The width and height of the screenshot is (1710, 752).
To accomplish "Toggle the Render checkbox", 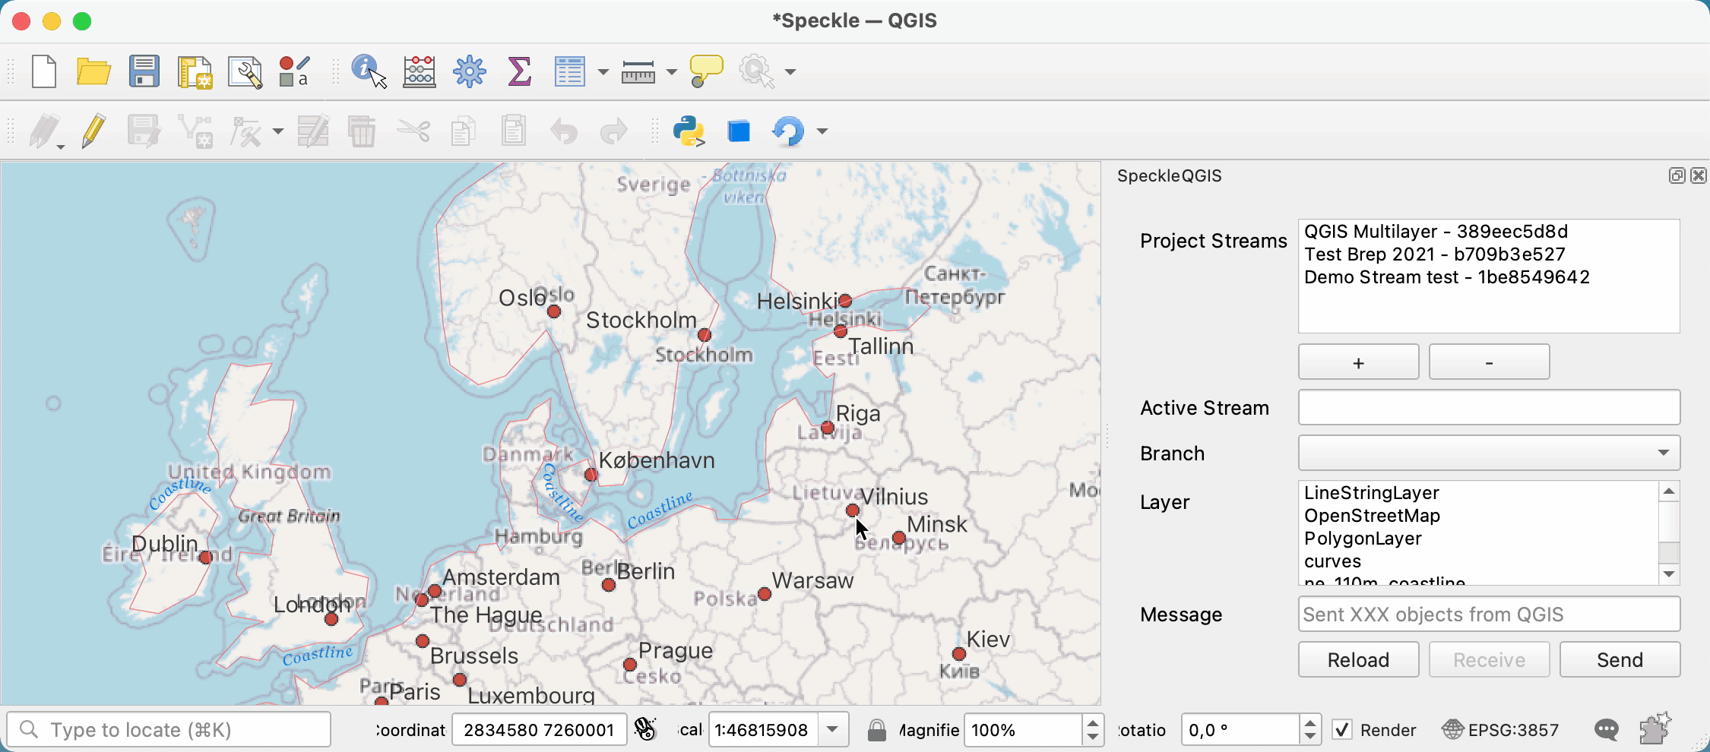I will tap(1342, 730).
